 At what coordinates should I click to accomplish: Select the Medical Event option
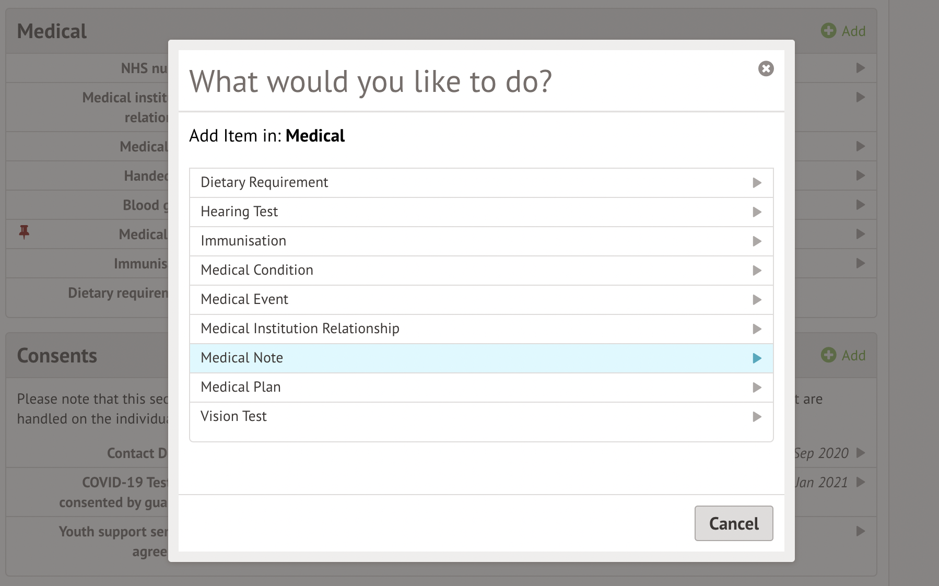point(244,299)
